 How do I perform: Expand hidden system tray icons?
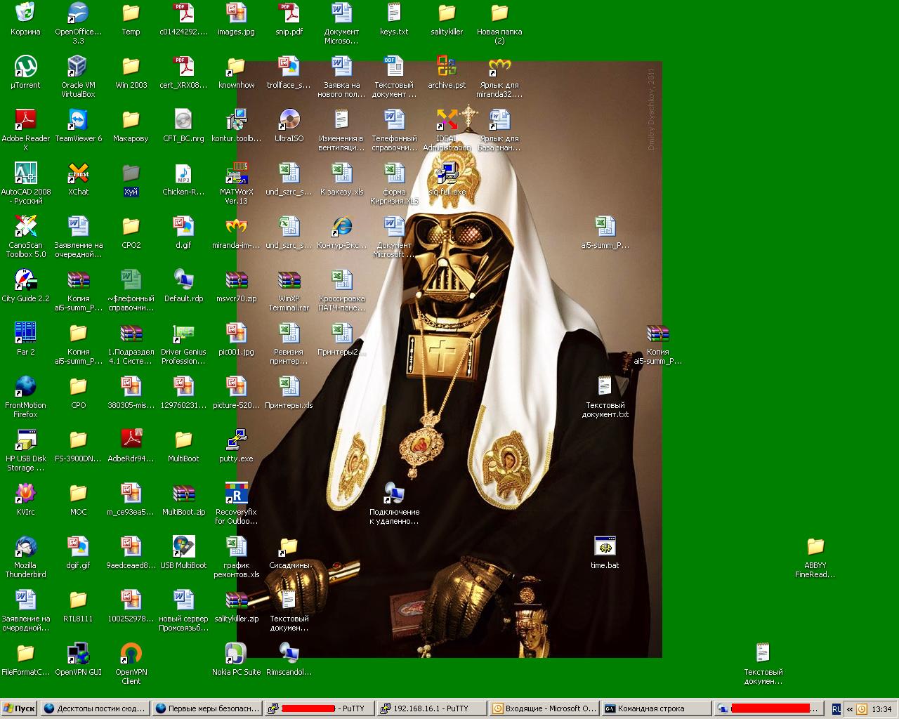point(849,709)
